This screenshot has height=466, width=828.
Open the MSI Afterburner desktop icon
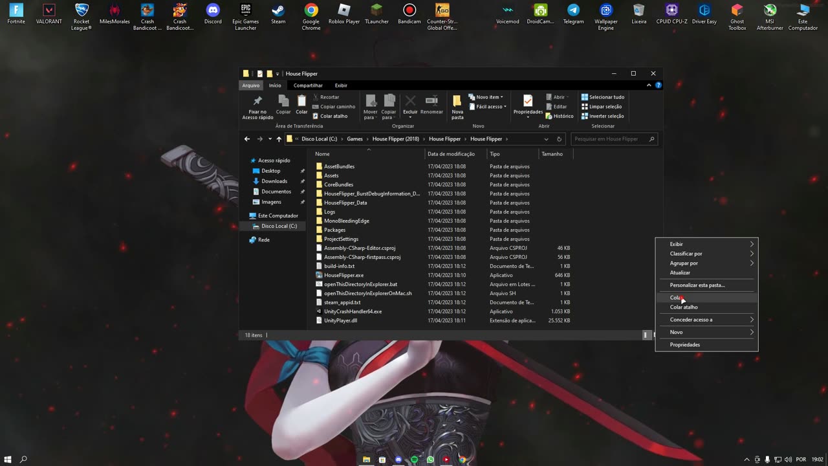pos(770,17)
